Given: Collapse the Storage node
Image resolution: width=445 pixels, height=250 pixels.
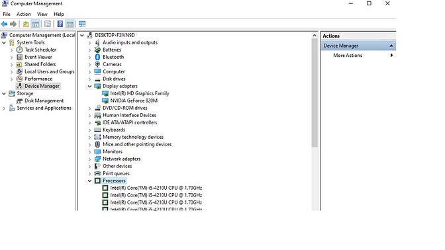Looking at the screenshot, I should tap(4, 93).
